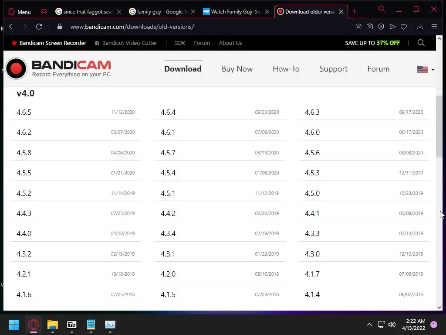The height and width of the screenshot is (335, 446).
Task: Open the Download nav menu item
Action: tap(183, 68)
